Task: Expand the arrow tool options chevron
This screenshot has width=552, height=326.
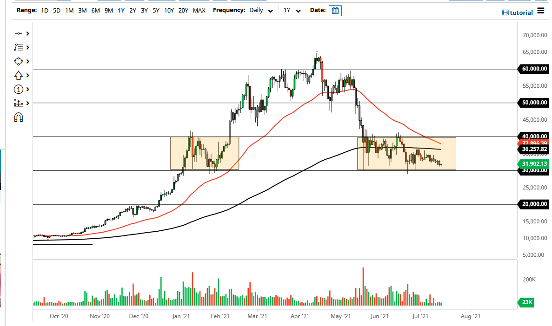Action: 27,75
